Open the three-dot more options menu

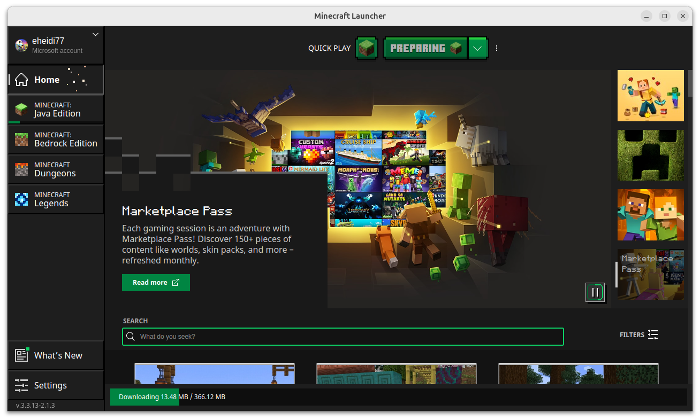click(497, 48)
